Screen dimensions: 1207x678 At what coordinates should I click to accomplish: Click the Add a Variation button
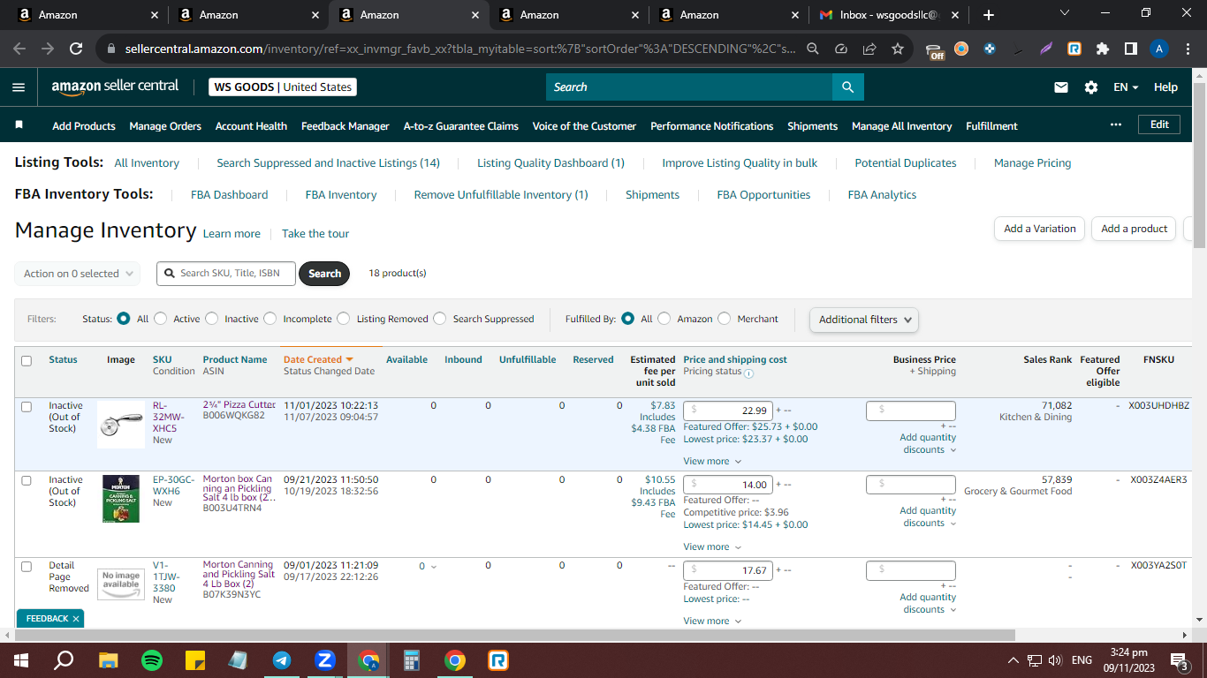pyautogui.click(x=1040, y=229)
